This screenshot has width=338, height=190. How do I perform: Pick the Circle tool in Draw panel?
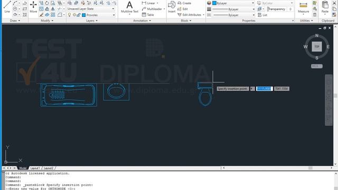[x=15, y=9]
